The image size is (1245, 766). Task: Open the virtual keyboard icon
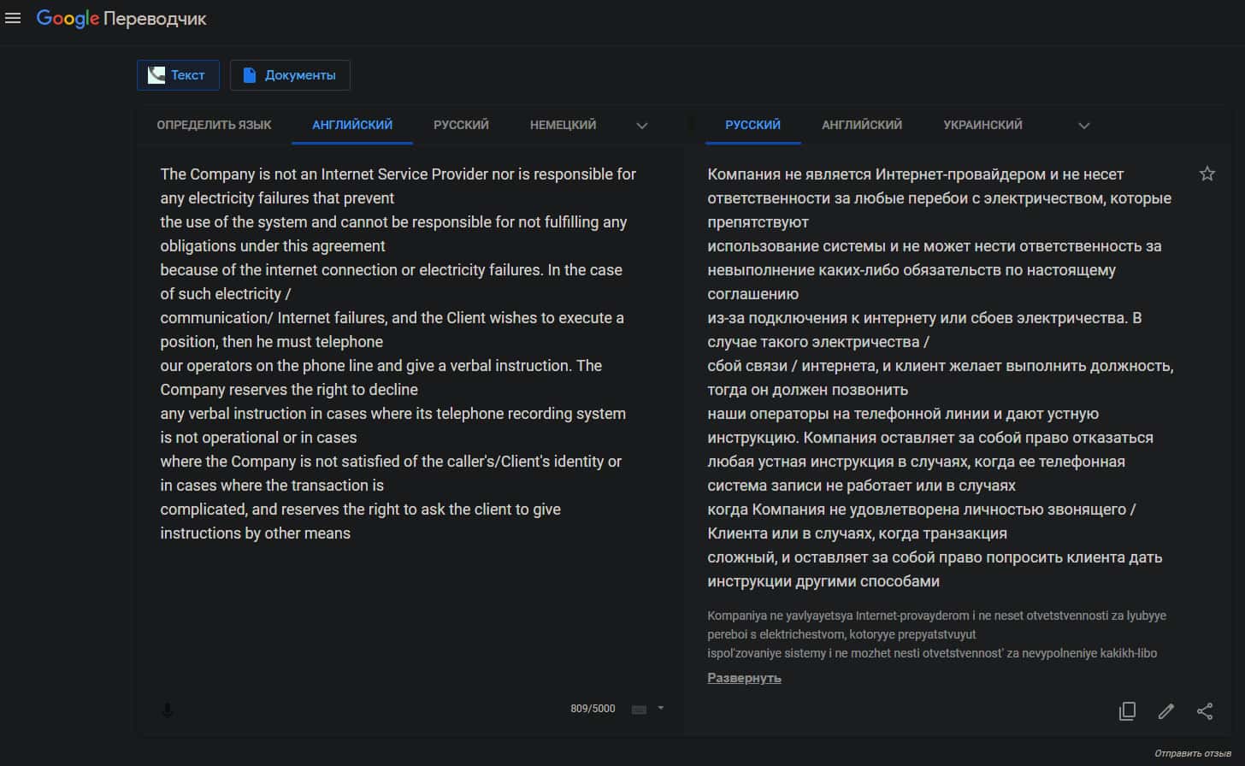click(639, 709)
